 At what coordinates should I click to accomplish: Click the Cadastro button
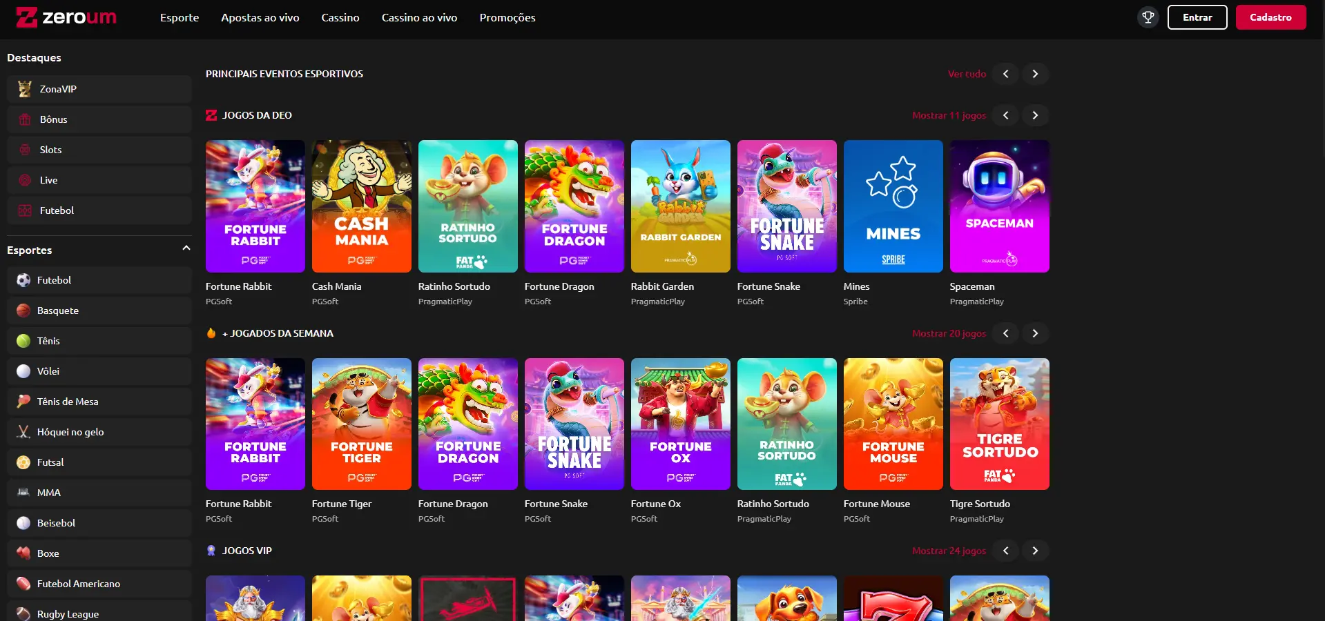1270,17
